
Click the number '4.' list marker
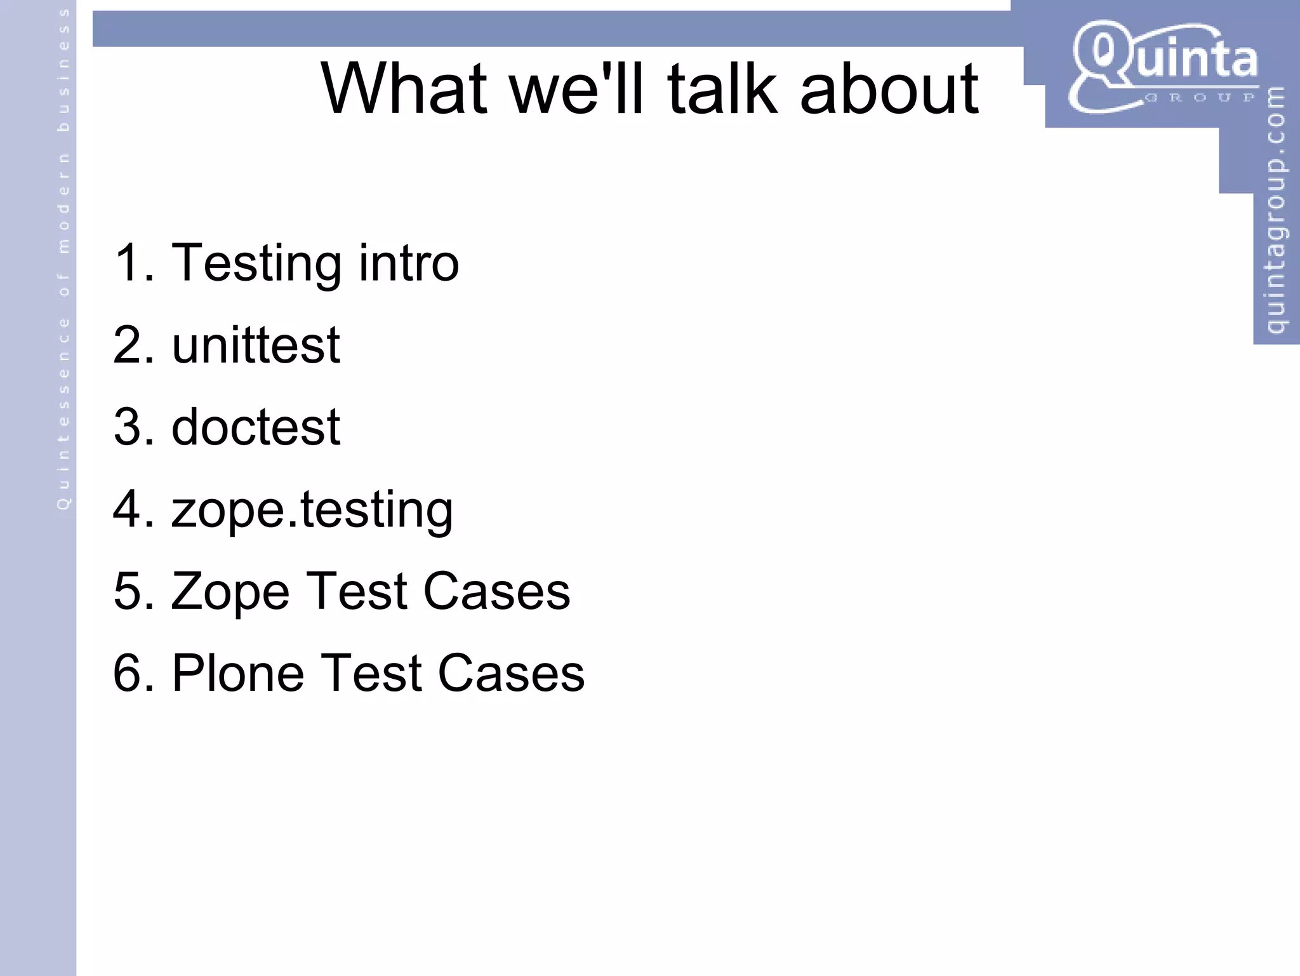click(x=134, y=509)
